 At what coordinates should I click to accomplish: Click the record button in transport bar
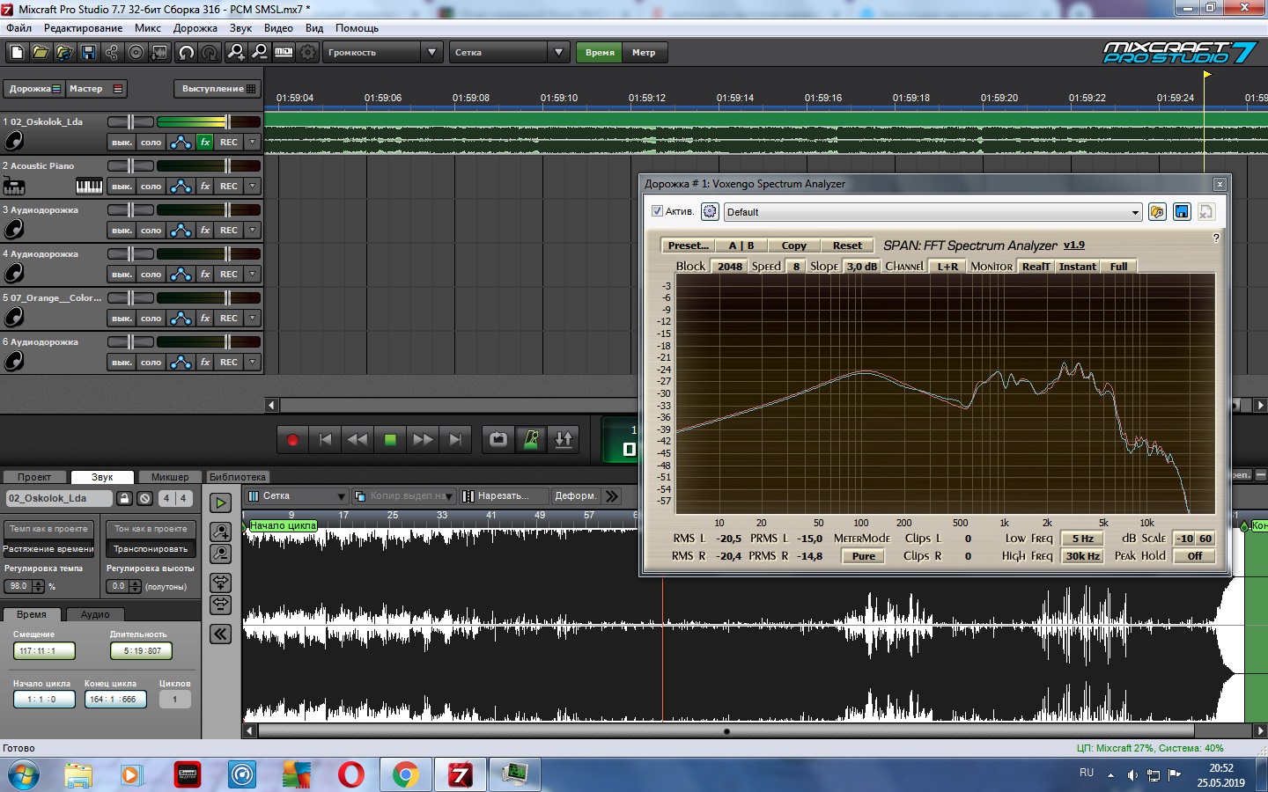tap(292, 440)
